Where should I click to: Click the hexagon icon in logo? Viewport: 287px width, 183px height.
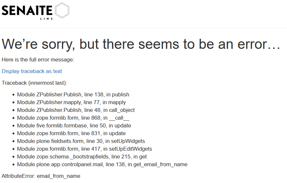(62, 10)
